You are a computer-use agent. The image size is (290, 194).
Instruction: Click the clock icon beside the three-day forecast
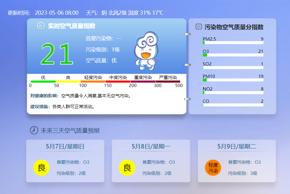(x=34, y=130)
